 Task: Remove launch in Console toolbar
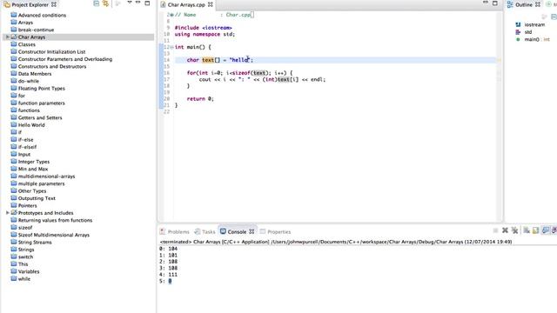505,230
